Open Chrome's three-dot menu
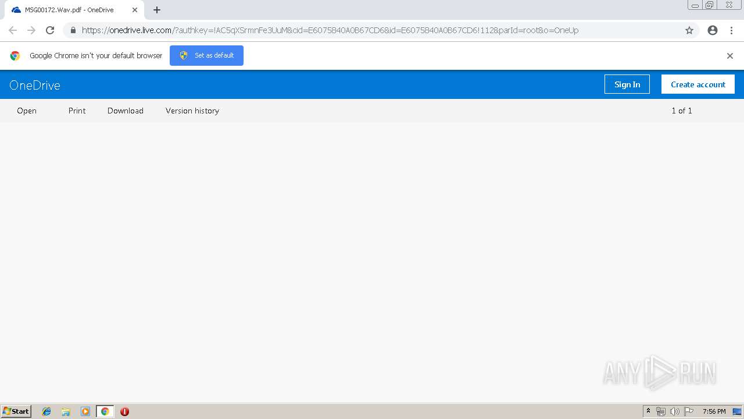This screenshot has height=419, width=744. (731, 30)
